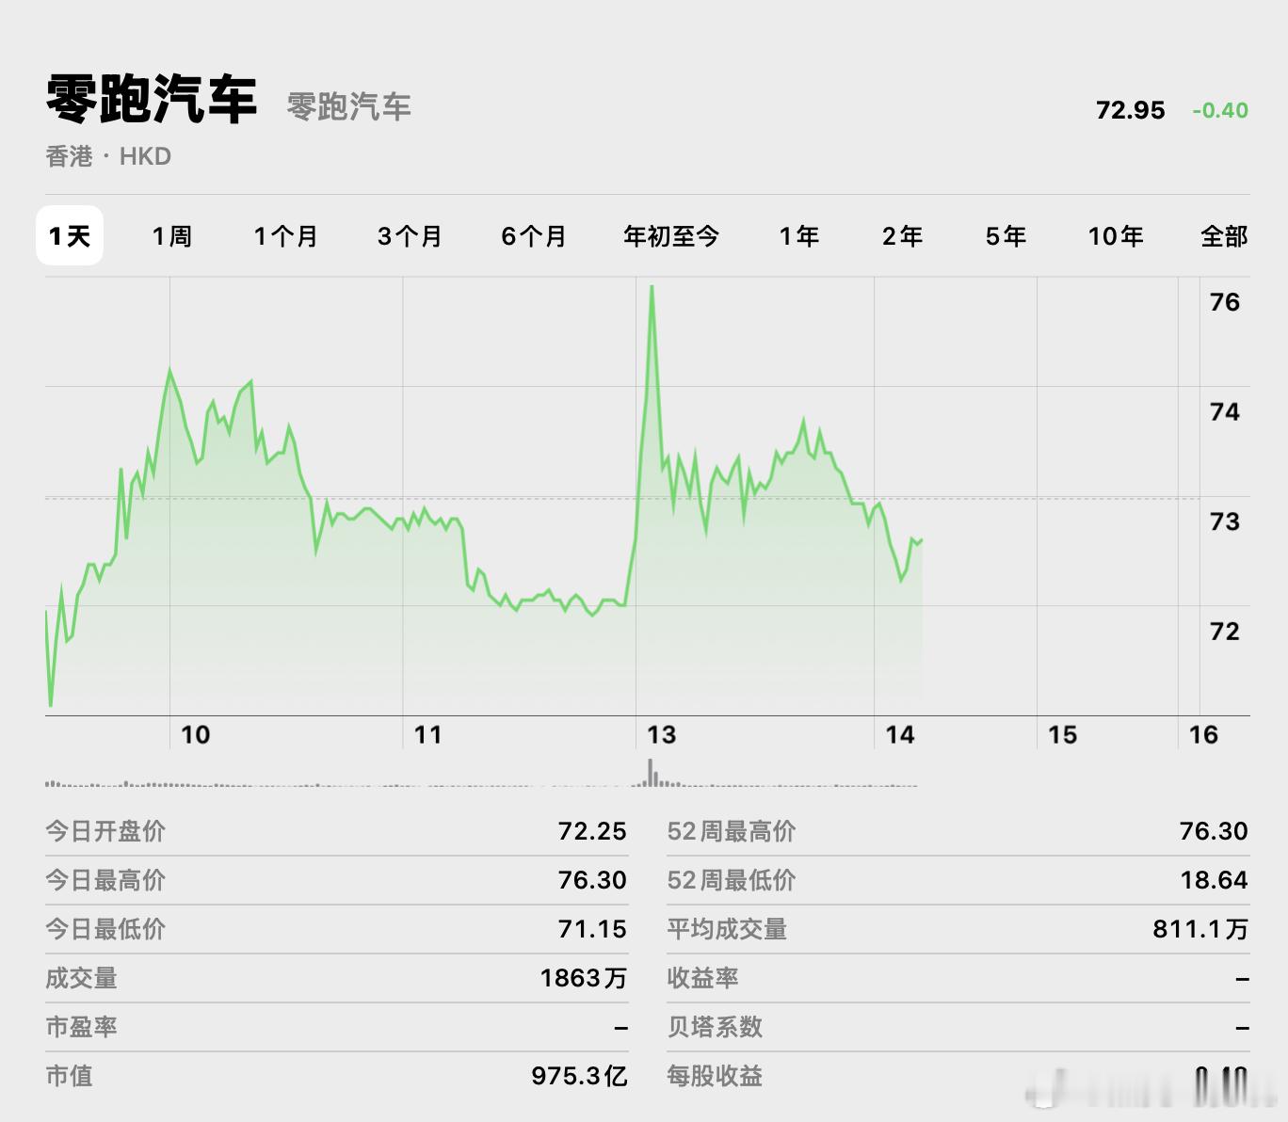Click the 15 hour mark on time axis
This screenshot has height=1122, width=1288.
pos(1063,734)
